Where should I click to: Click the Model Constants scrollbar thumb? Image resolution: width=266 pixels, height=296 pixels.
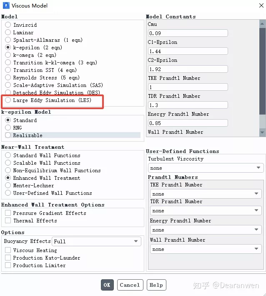click(262, 71)
